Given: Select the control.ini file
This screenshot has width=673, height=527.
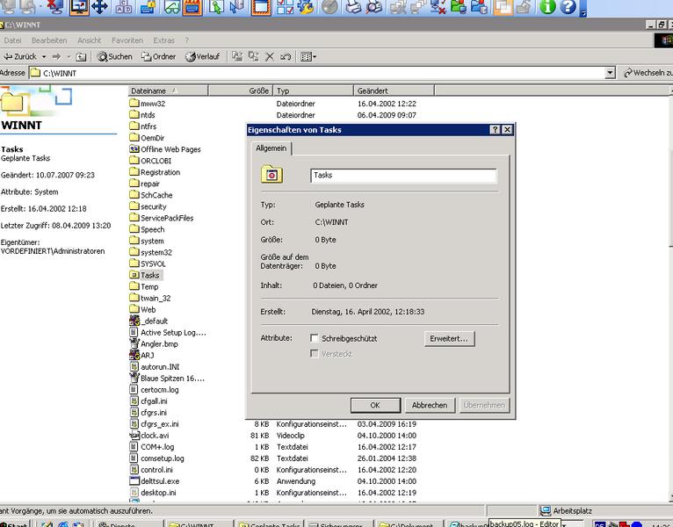Looking at the screenshot, I should coord(151,470).
